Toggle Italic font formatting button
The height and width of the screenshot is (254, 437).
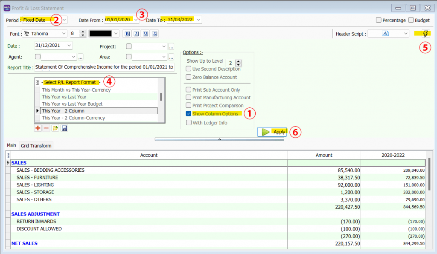[136, 34]
